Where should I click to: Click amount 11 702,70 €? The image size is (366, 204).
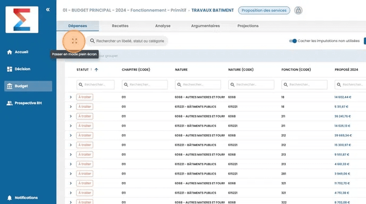(342, 183)
